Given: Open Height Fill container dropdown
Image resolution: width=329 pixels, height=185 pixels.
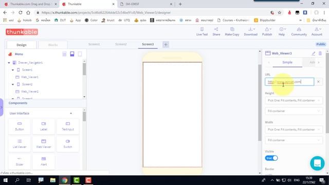Looking at the screenshot, I should click(x=294, y=111).
